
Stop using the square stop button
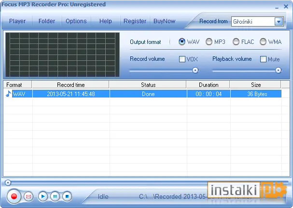pos(67,196)
